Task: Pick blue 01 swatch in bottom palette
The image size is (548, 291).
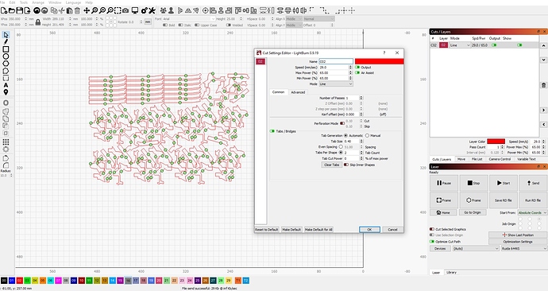Action: pos(12,281)
